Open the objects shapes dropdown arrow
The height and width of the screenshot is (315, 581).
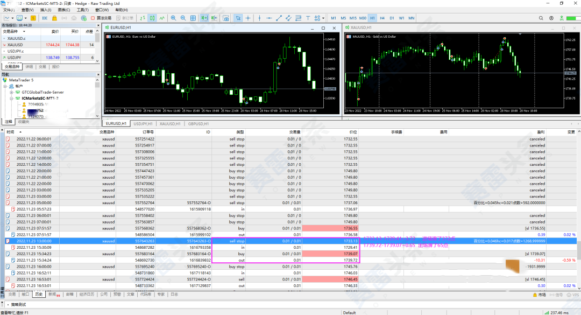323,18
